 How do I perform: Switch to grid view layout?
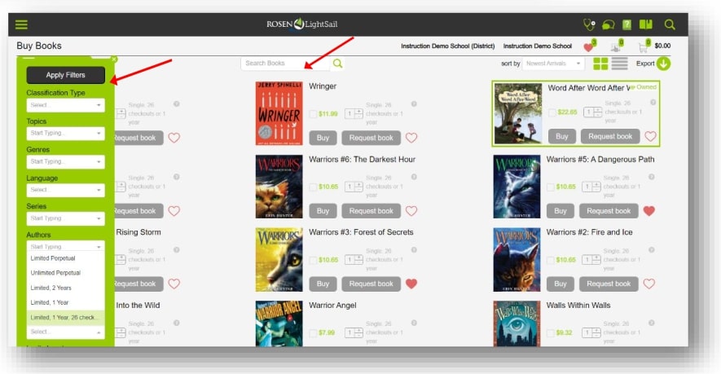[x=600, y=64]
